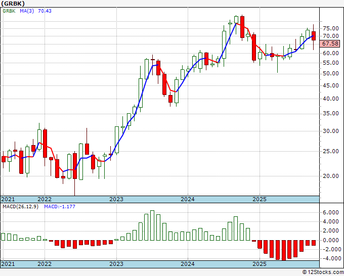Click the tallest green MACD bar in 2023
344x276 pixels.
152,225
